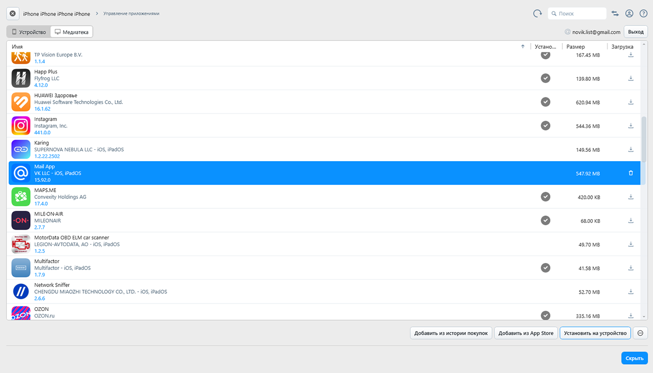Click the MILE-ON-AIR app icon
The width and height of the screenshot is (653, 373).
(x=21, y=220)
